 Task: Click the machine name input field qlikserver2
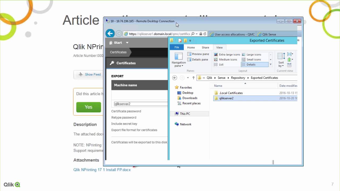(x=141, y=104)
